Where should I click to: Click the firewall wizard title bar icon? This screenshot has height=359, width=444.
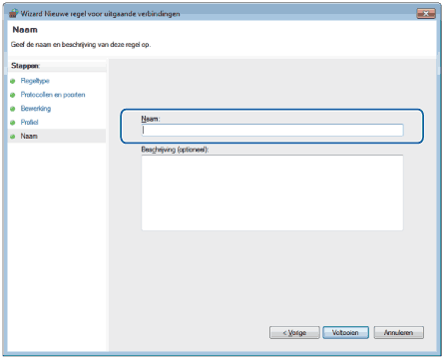tap(13, 13)
